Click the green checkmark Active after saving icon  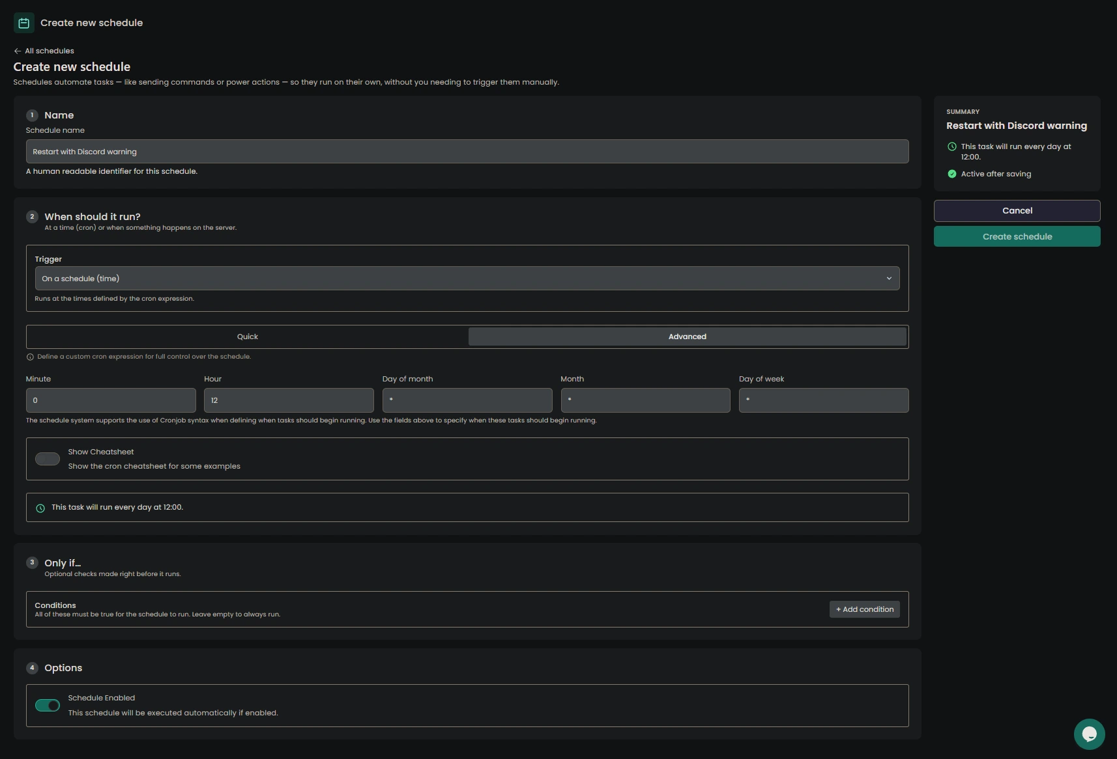click(x=952, y=174)
